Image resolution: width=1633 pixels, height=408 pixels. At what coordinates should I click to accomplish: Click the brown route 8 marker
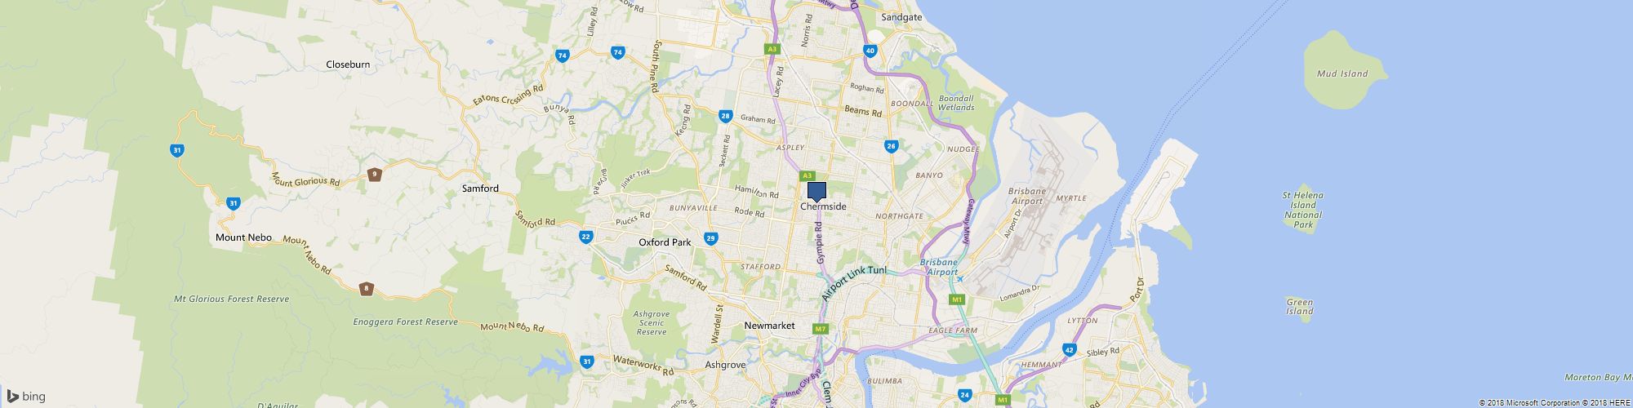(367, 288)
